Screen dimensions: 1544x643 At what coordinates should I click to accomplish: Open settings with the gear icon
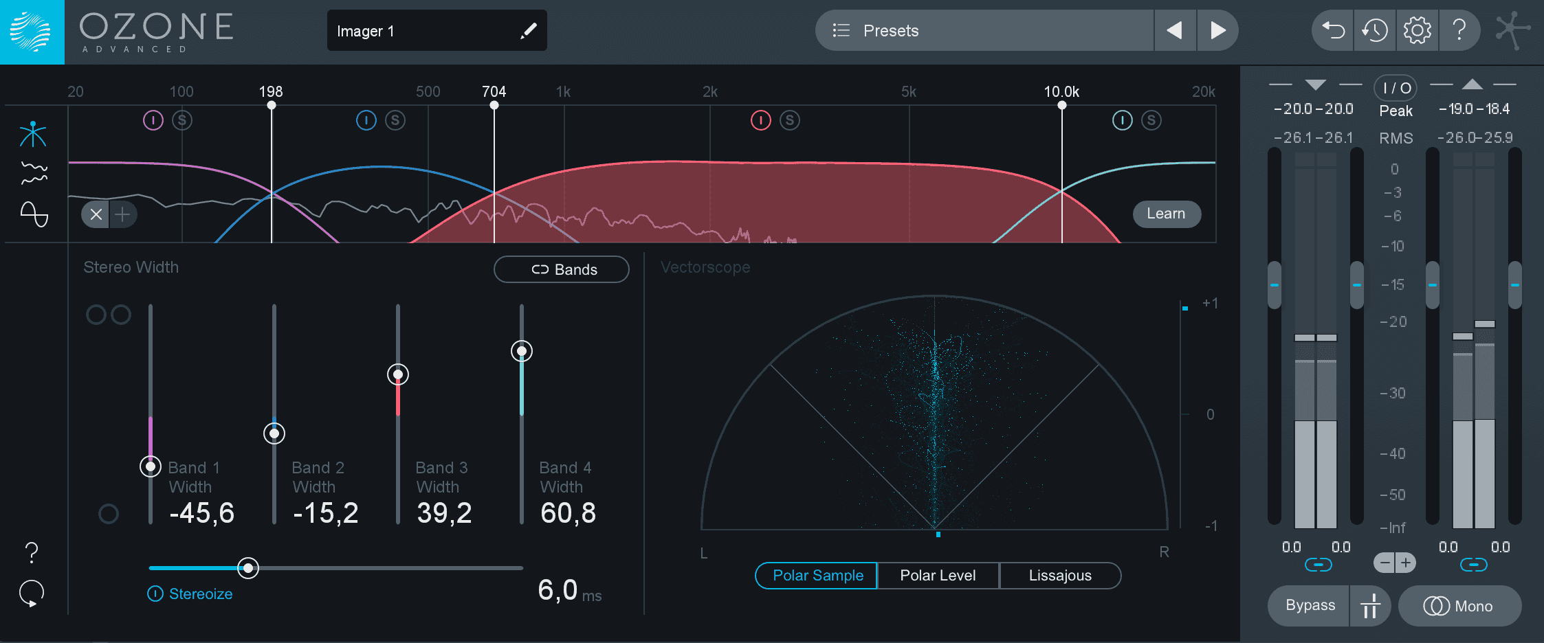(x=1417, y=30)
